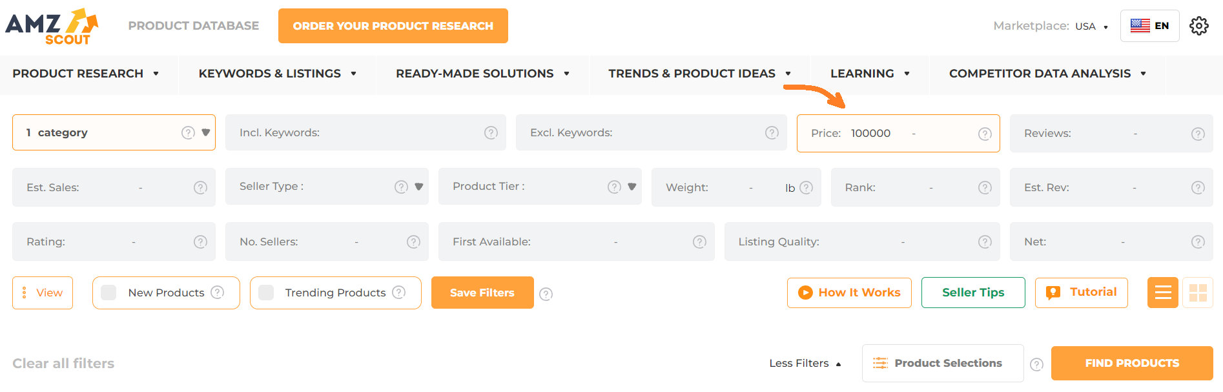Expand the Seller Type dropdown
1223x392 pixels.
[418, 187]
